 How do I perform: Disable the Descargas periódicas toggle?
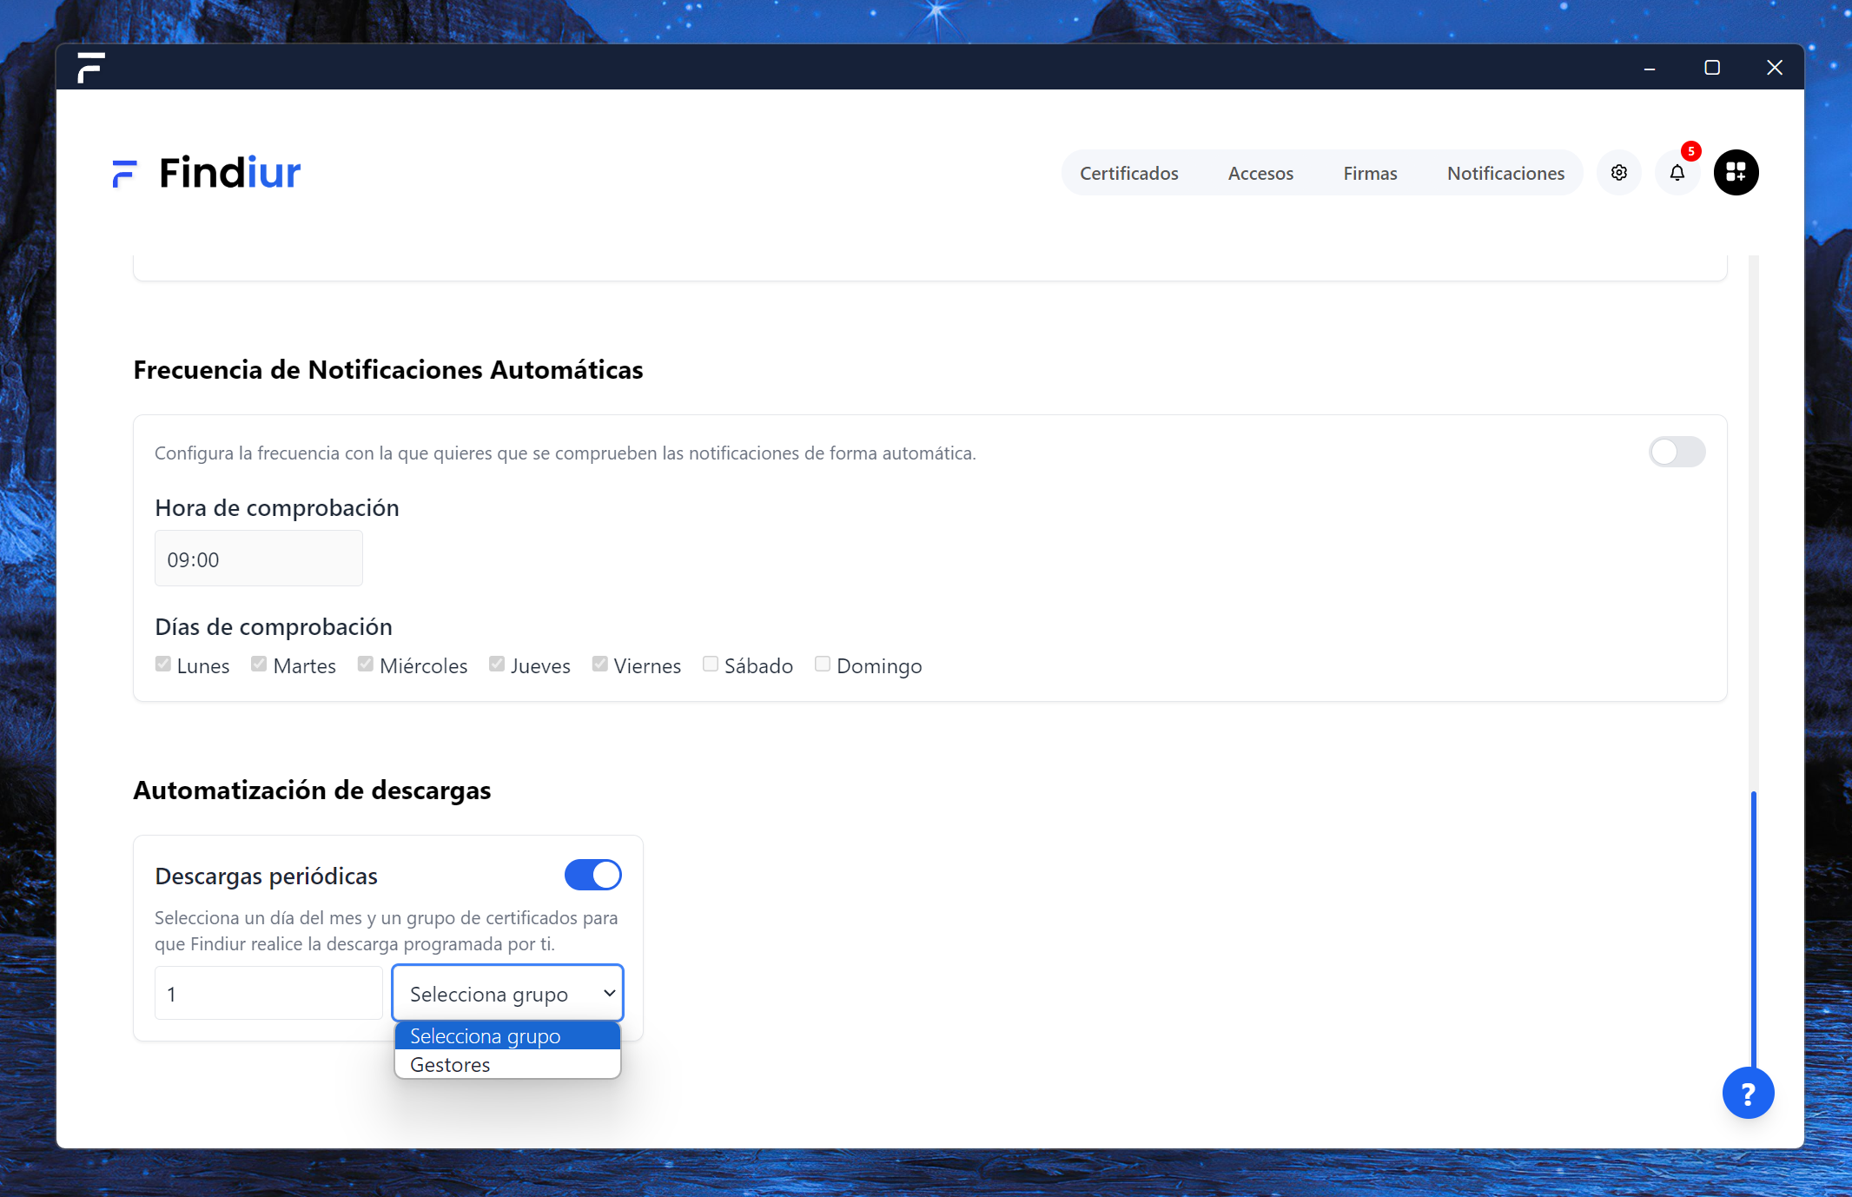tap(592, 875)
